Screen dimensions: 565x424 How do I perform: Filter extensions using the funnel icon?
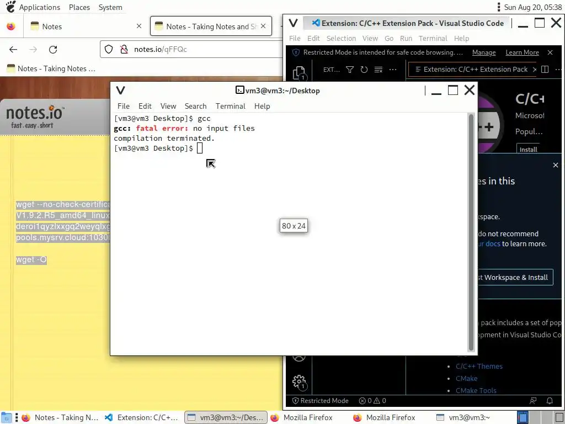click(x=349, y=70)
